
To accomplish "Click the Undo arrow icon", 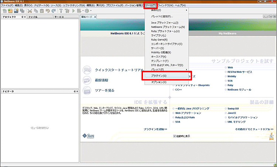I will click(48, 11).
